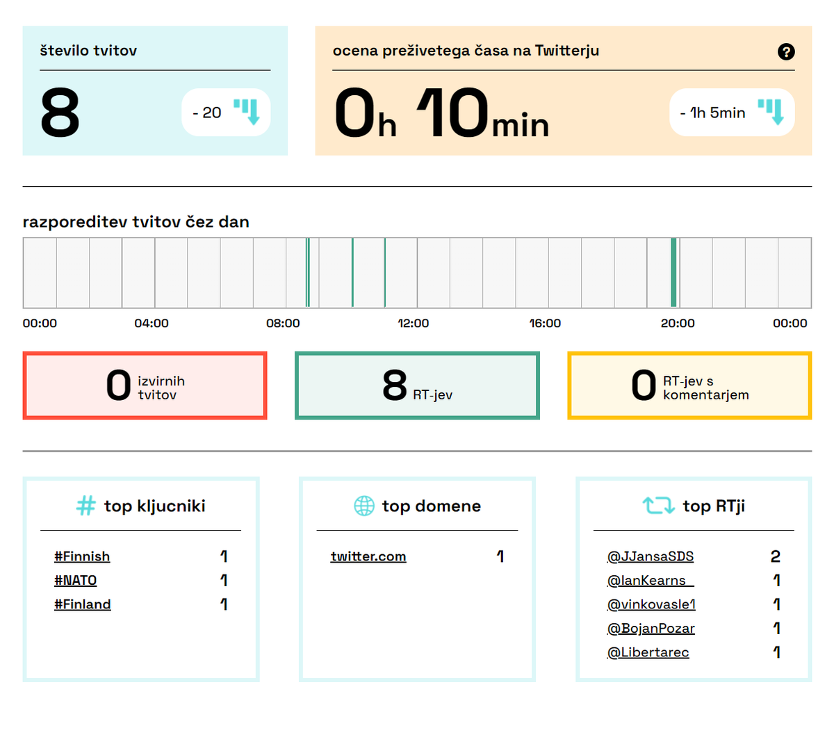Viewport: 834px width, 730px height.
Task: Click the 'top RTji' title text
Action: (714, 506)
